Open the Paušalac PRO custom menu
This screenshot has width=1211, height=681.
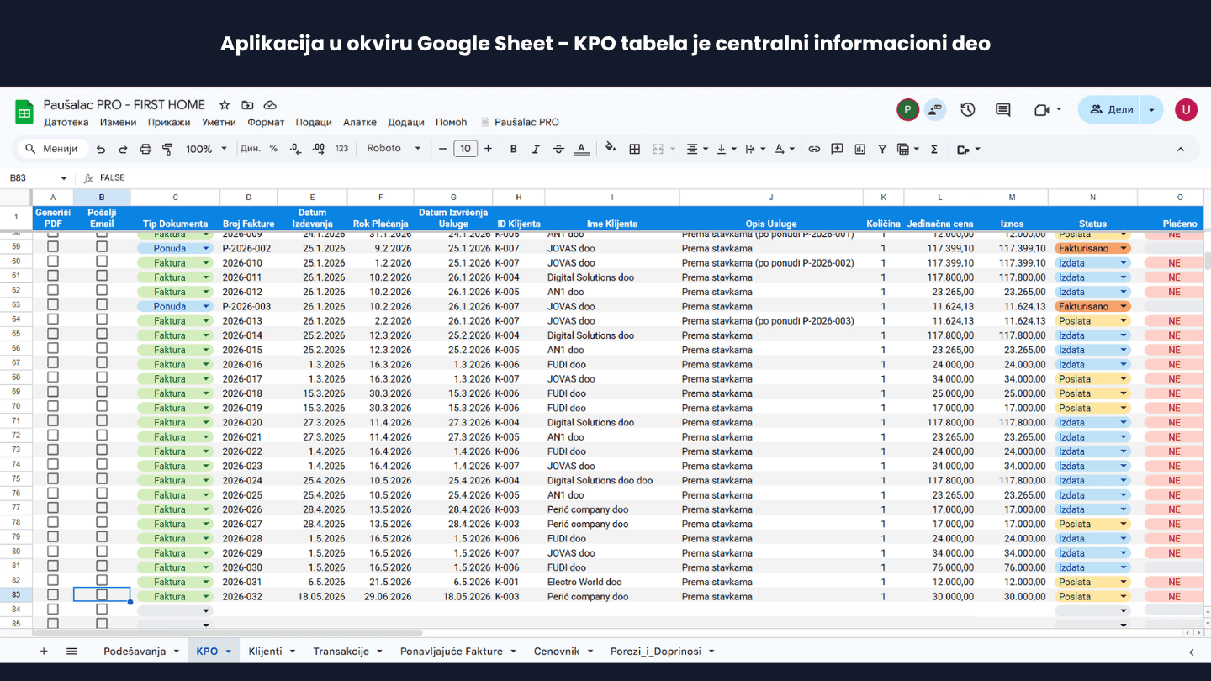click(x=520, y=122)
